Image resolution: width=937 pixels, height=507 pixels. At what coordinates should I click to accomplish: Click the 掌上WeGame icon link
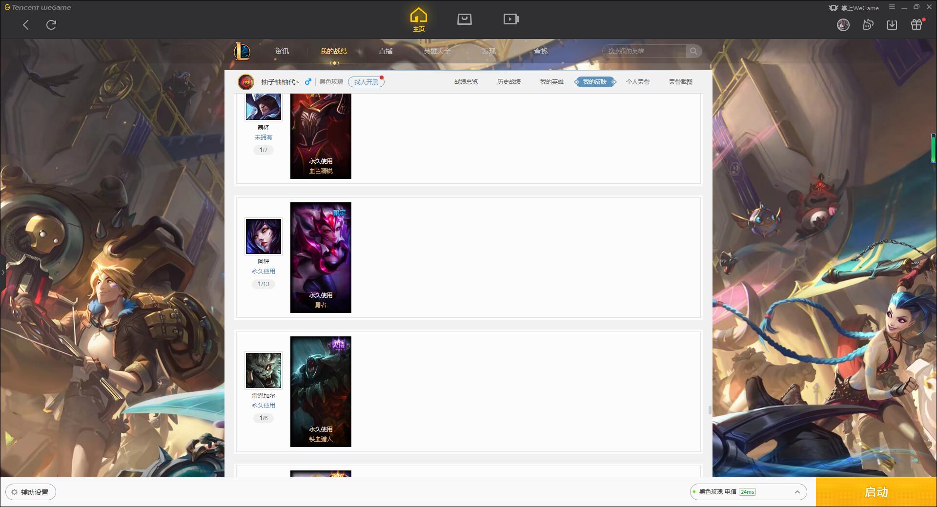click(854, 8)
